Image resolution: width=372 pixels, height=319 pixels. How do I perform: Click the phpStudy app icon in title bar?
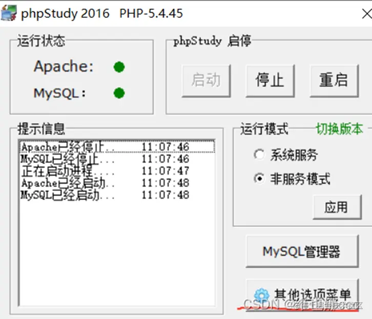pyautogui.click(x=9, y=13)
